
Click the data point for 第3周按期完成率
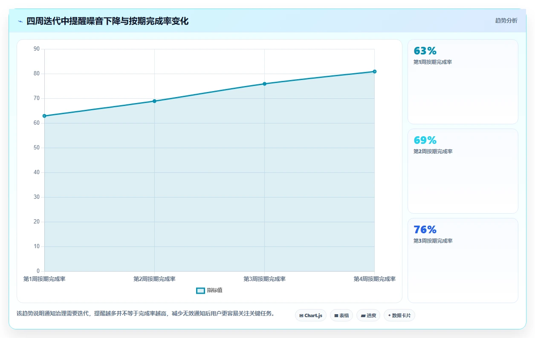pyautogui.click(x=264, y=84)
